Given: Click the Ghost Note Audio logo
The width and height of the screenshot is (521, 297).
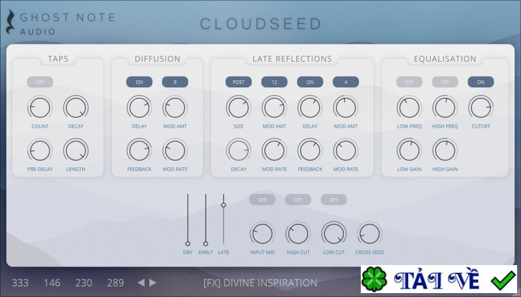Looking at the screenshot, I should tap(61, 23).
